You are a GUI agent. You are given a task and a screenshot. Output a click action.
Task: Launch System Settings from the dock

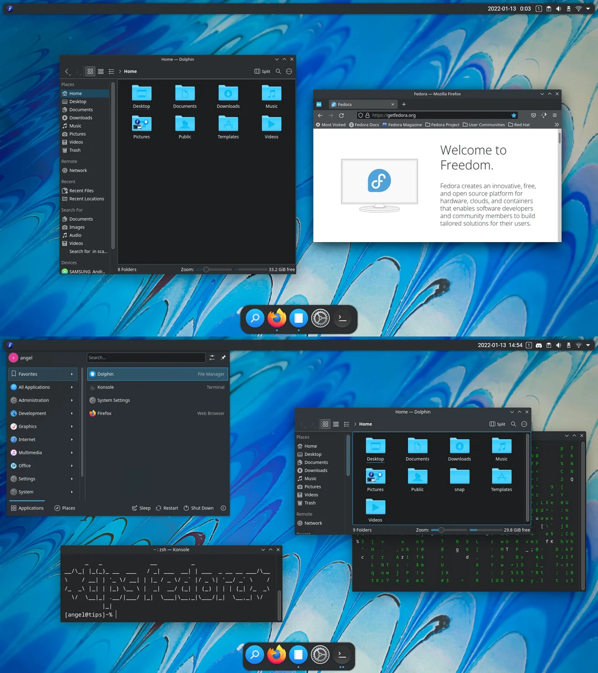click(320, 318)
